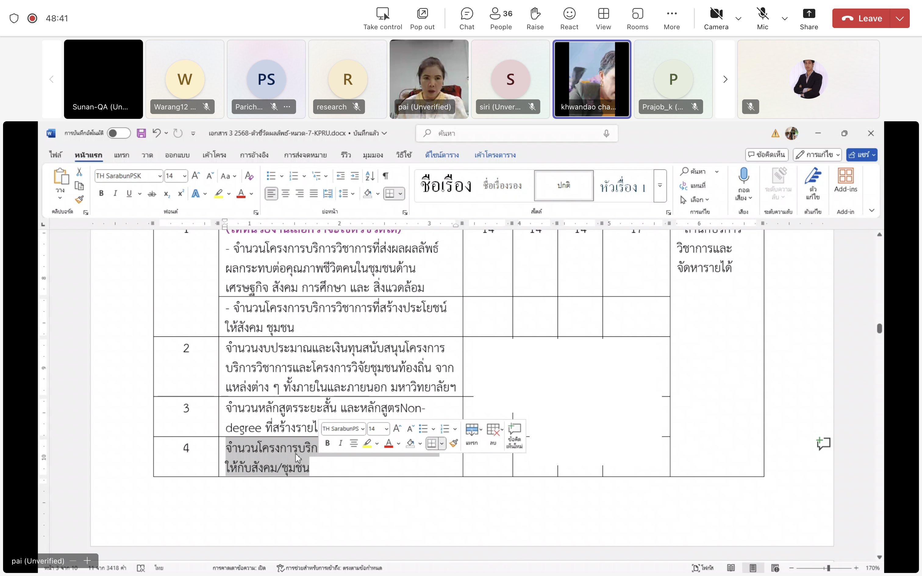Click the แชร์ (Share) button in Word

(x=861, y=155)
